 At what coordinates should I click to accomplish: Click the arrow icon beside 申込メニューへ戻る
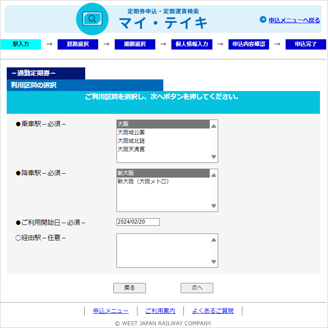(263, 20)
